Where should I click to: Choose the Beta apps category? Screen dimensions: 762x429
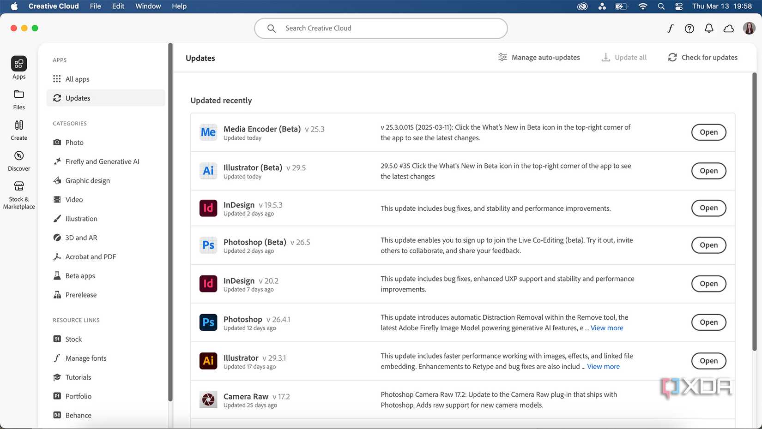(106, 276)
